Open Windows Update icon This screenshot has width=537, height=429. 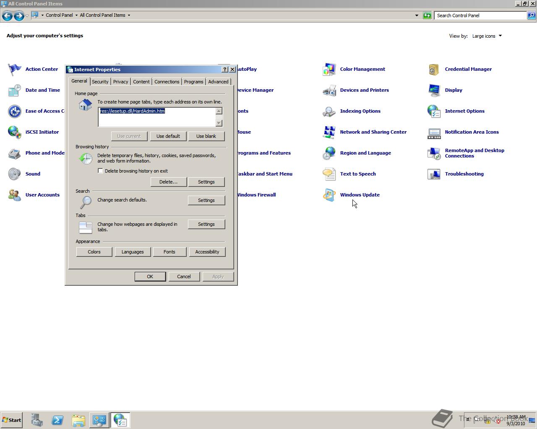coord(329,195)
